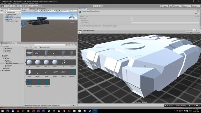The width and height of the screenshot is (201, 113).
Task: Click the Hulls breadcrumb in Project path
Action: pos(35,47)
